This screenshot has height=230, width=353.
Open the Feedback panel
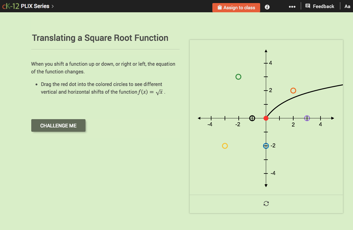(x=320, y=6)
